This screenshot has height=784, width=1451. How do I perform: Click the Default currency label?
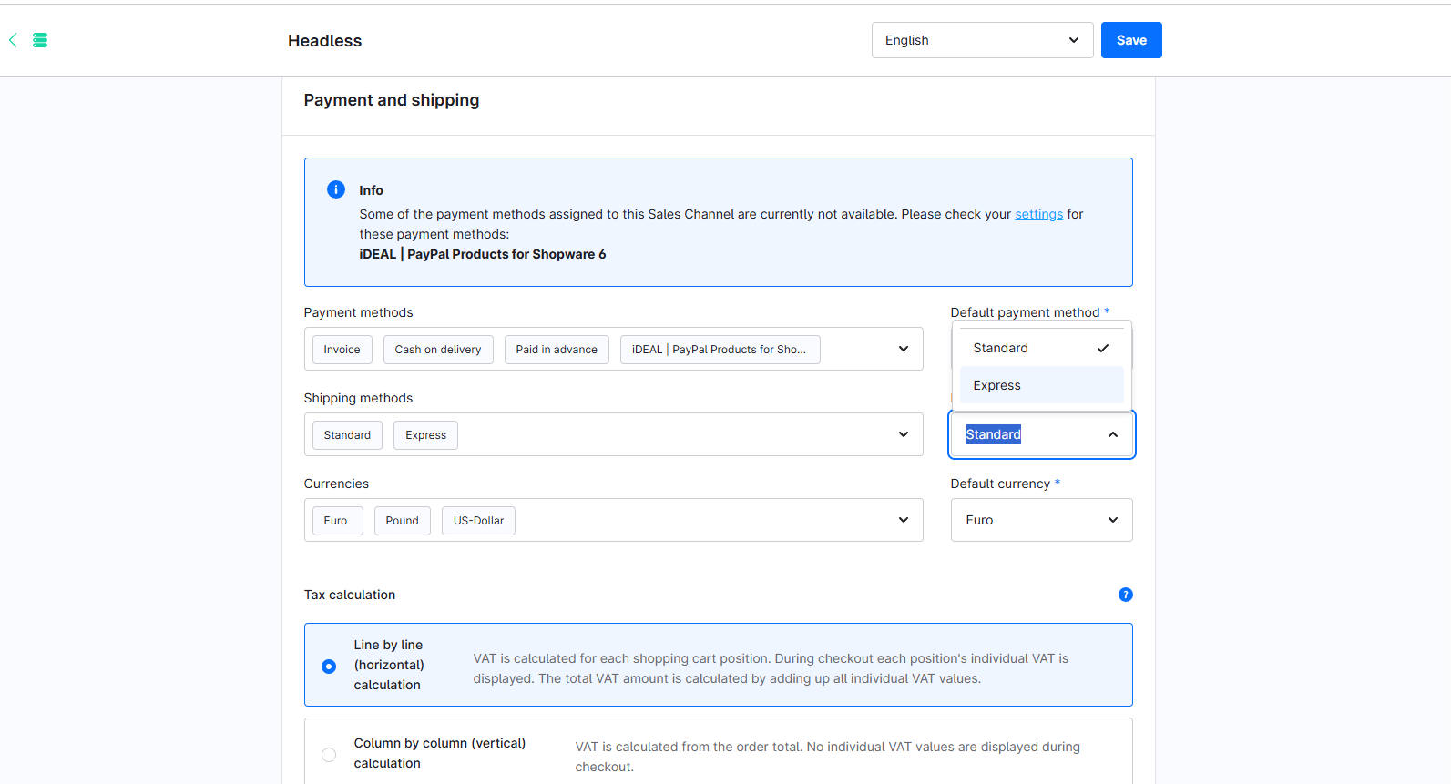pos(1000,484)
